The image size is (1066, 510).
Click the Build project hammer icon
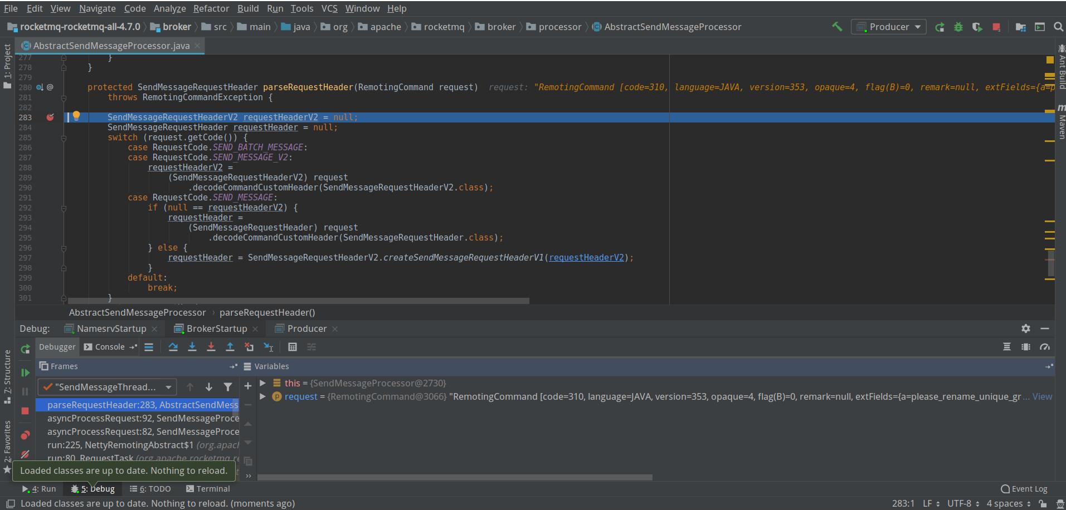tap(838, 26)
